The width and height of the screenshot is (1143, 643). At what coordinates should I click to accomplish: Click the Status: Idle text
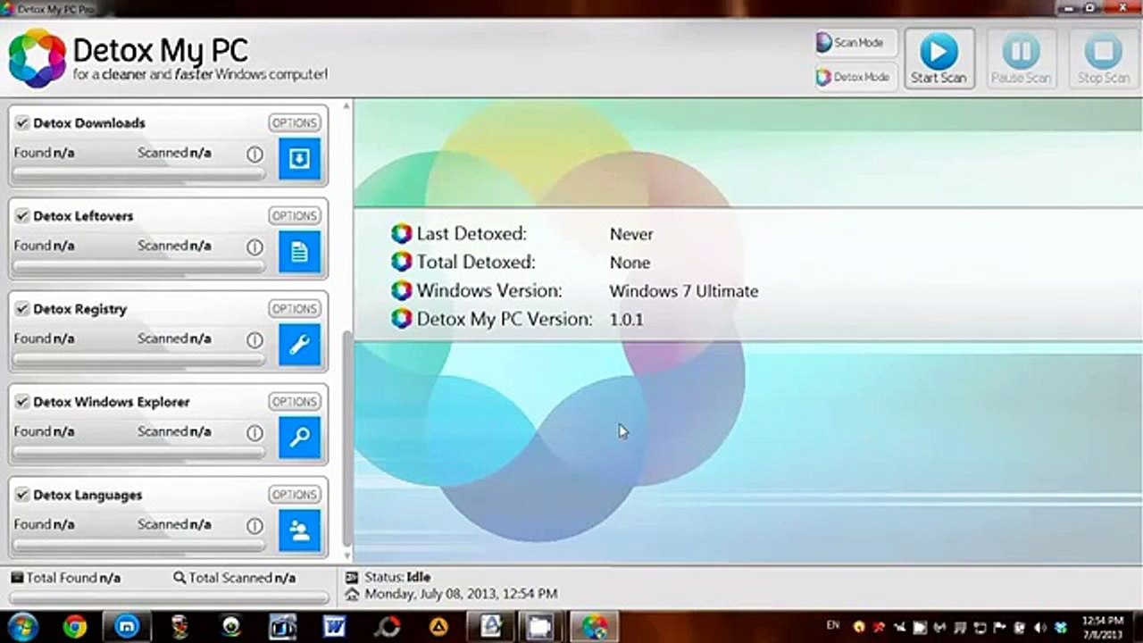click(396, 577)
